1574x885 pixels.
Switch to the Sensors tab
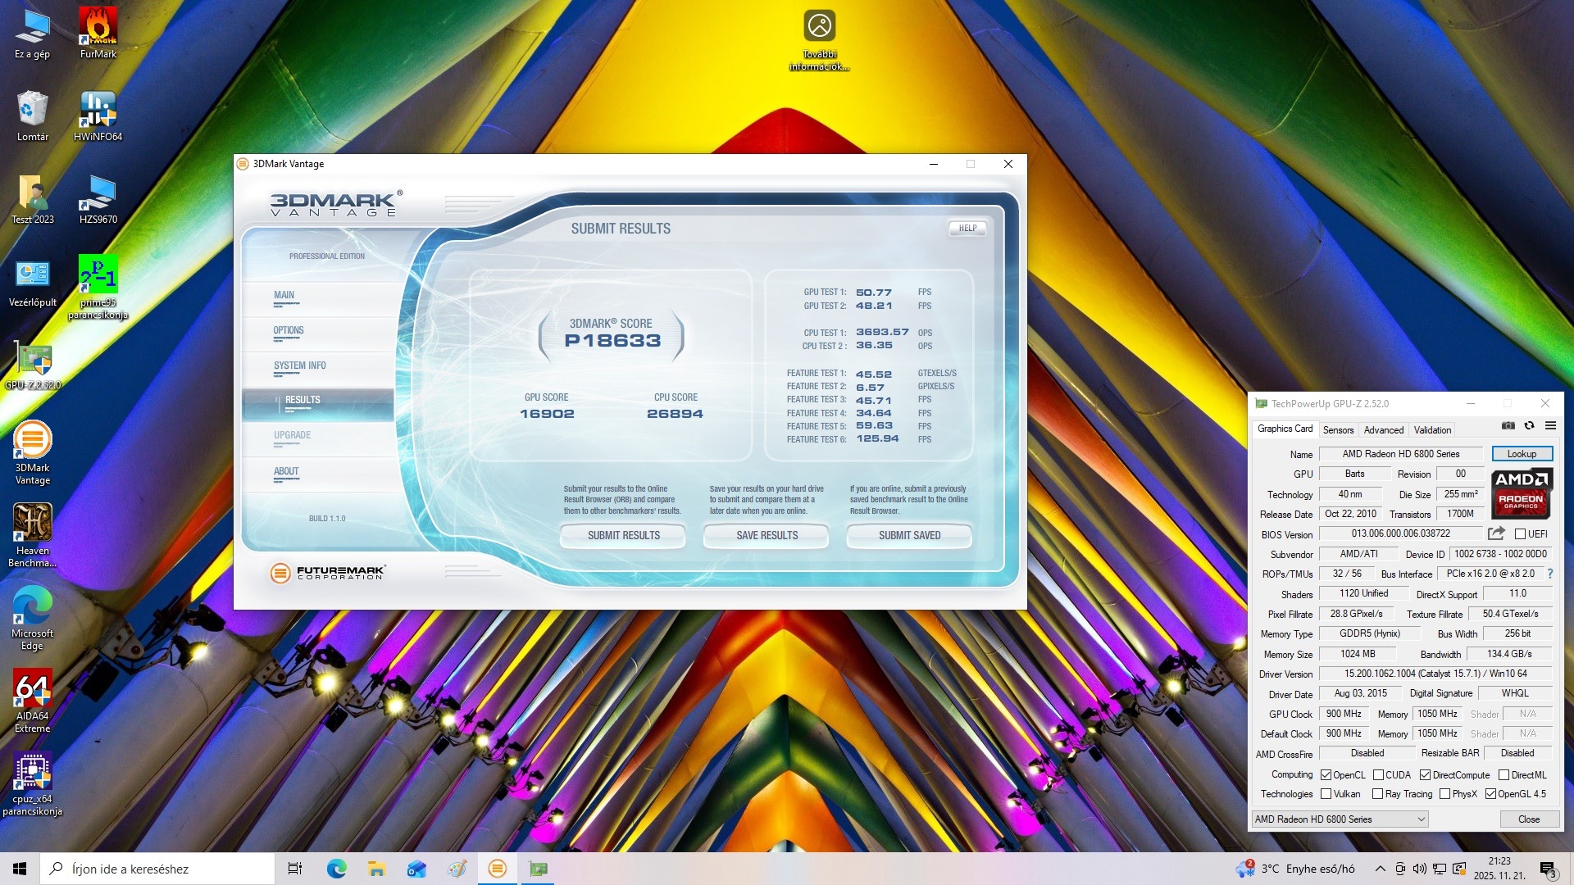[x=1338, y=429]
